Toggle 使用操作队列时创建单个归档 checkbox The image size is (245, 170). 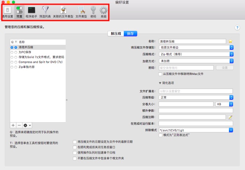pos(75,153)
